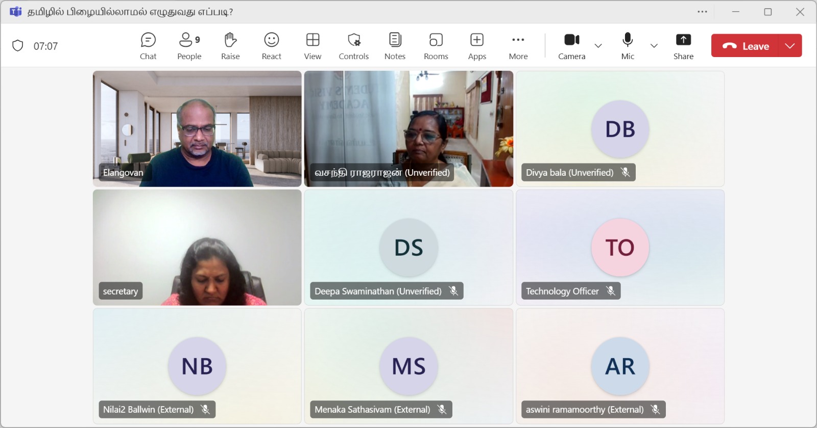Open meeting Controls options

353,46
